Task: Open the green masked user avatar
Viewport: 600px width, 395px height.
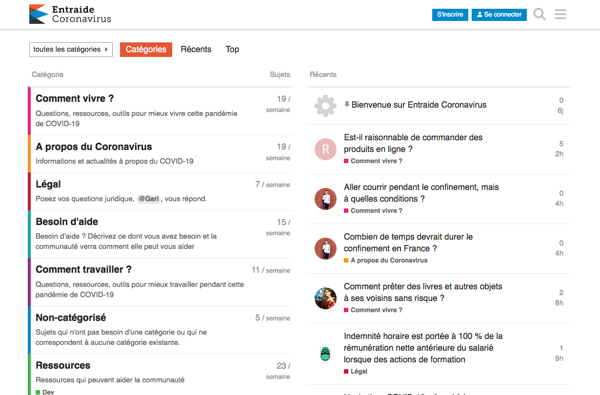Action: pos(325,354)
